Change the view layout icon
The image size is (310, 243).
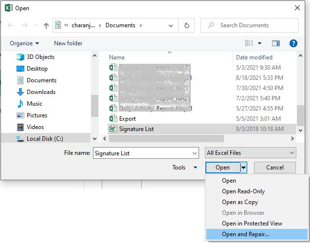pyautogui.click(x=249, y=43)
